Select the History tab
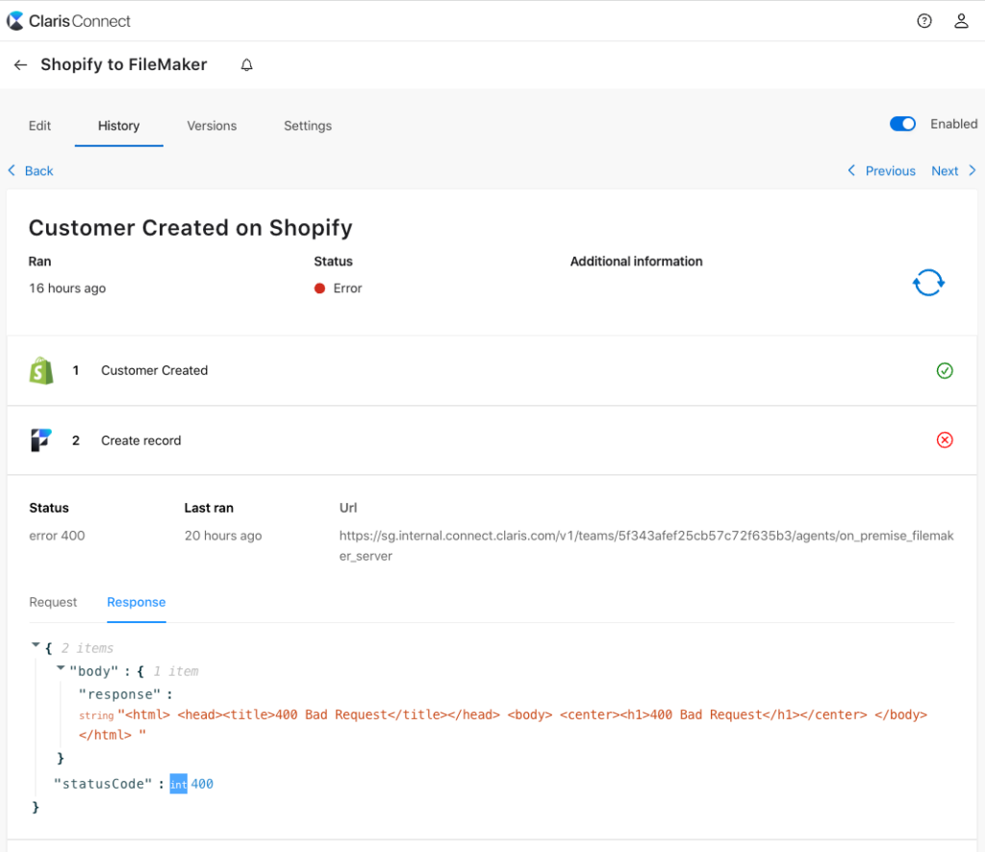Screen dimensions: 985x852 click(x=118, y=126)
